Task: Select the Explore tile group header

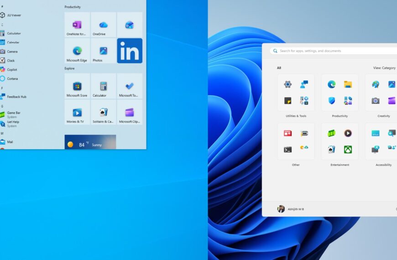Action: pyautogui.click(x=69, y=68)
